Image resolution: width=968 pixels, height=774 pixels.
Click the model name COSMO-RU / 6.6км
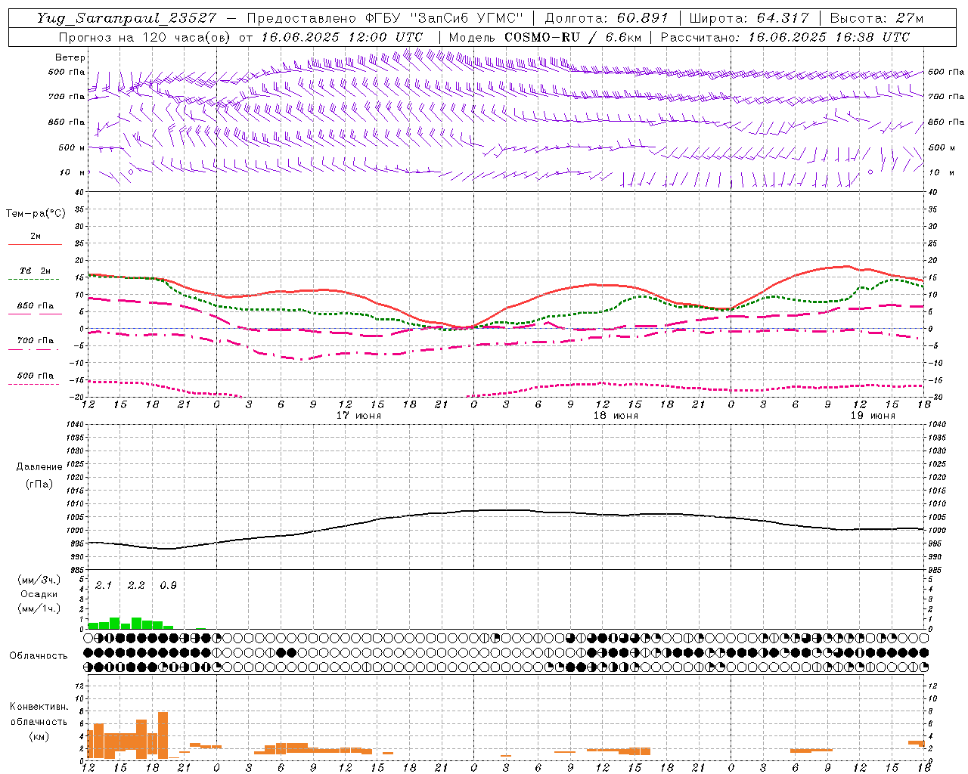coord(572,37)
